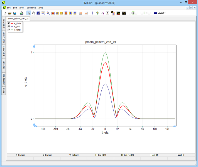The width and height of the screenshot is (198, 167).
Task: Activate the crosshair cursor tool
Action: pos(92,13)
